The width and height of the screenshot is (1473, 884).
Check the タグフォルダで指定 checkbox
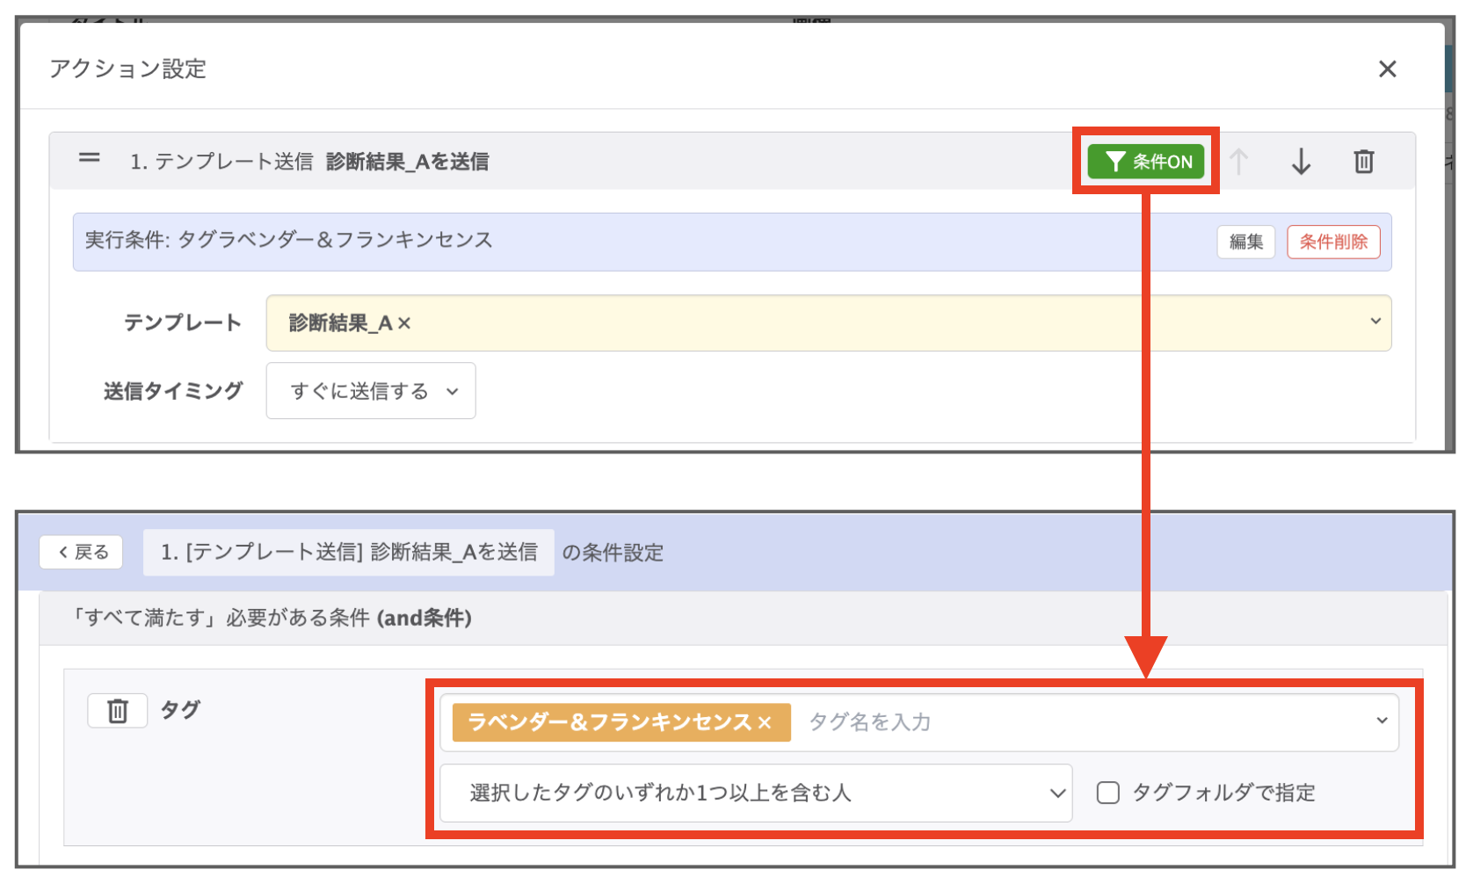tap(1107, 793)
